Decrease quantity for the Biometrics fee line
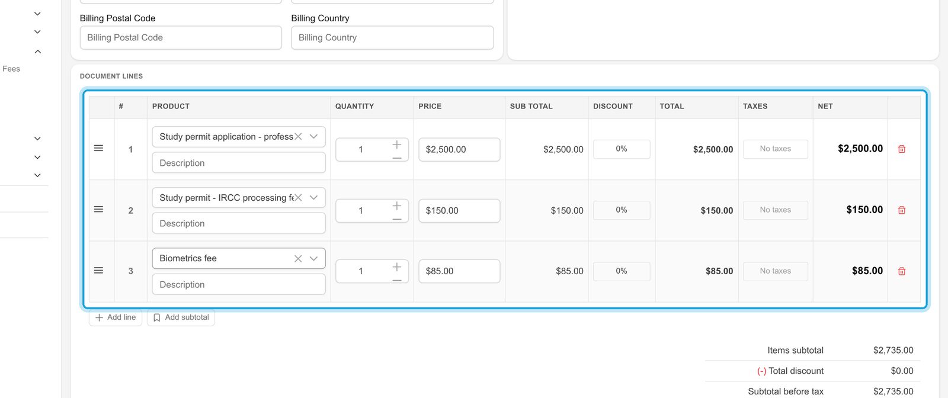 (x=397, y=280)
